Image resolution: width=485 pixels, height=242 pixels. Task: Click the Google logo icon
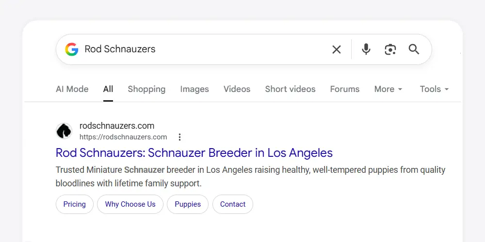click(x=72, y=49)
